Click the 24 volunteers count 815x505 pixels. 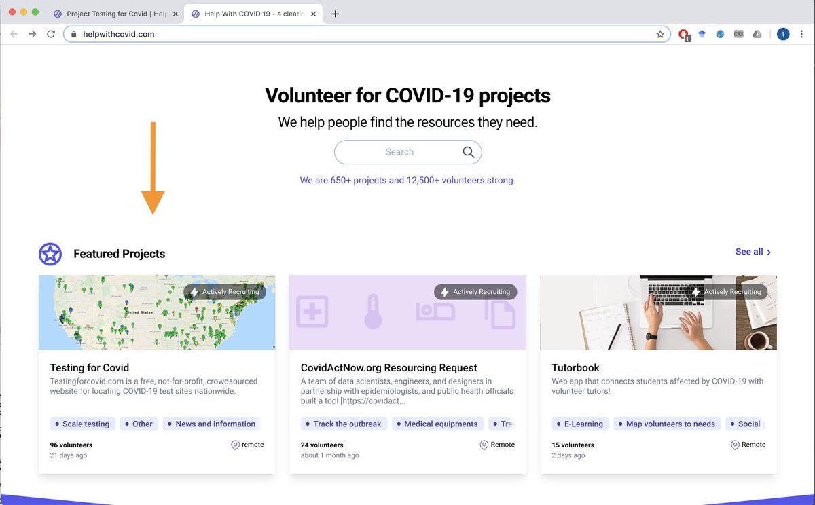pos(322,445)
